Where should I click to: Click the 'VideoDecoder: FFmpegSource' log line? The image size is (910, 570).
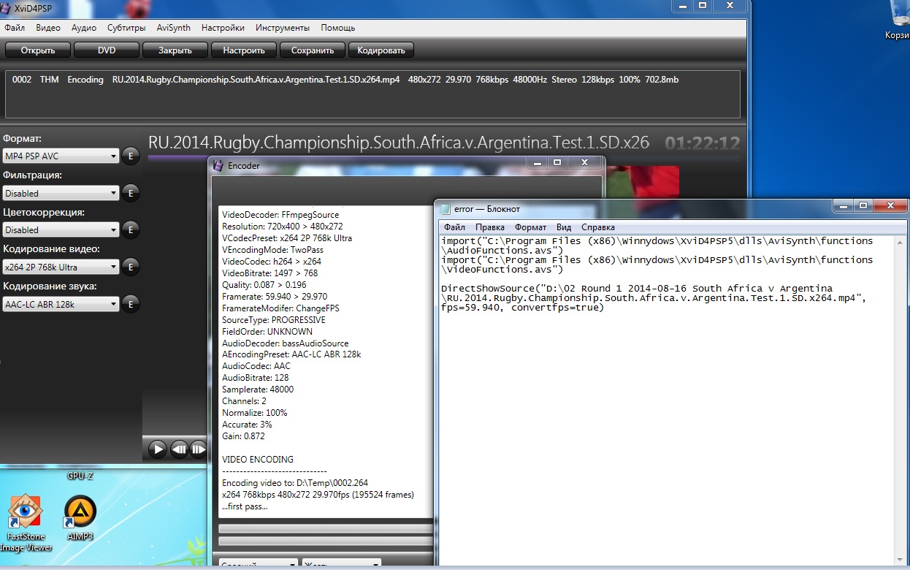tap(280, 215)
